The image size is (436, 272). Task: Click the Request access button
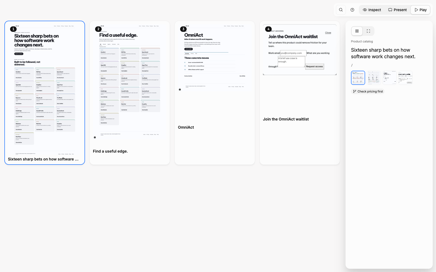tap(314, 66)
